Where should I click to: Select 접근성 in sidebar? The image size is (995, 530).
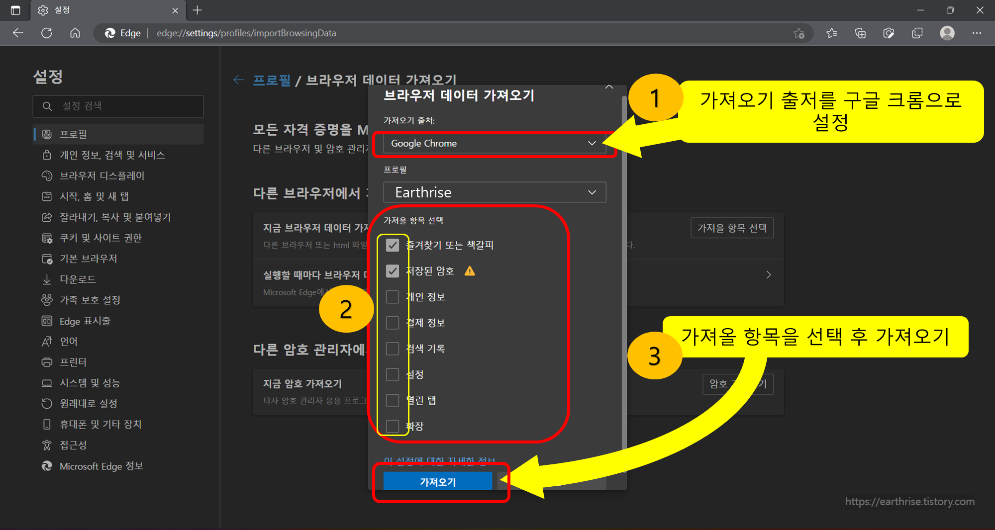pos(118,445)
